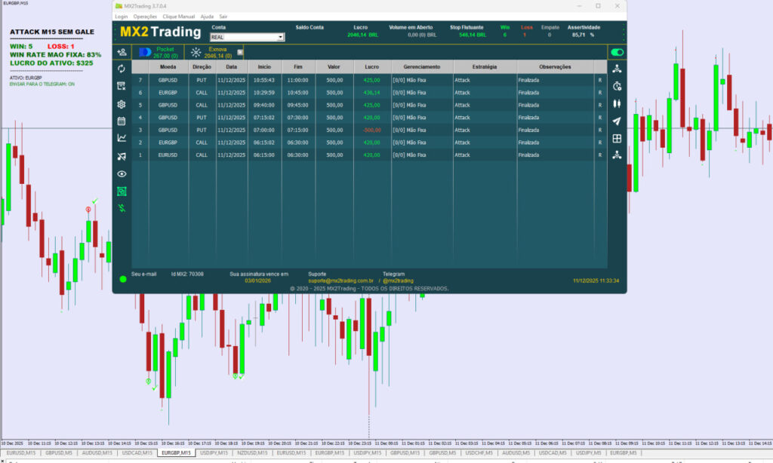Tick the checkbox beside Exnova
The width and height of the screenshot is (773, 463).
click(240, 53)
